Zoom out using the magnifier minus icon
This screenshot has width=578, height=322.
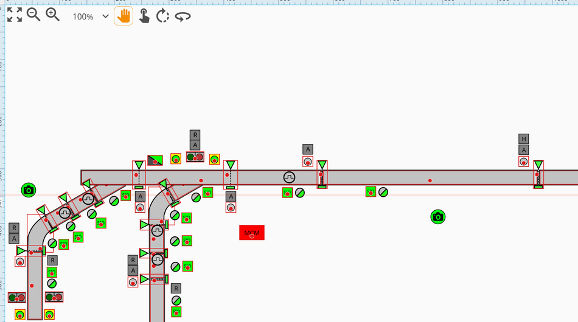[33, 15]
